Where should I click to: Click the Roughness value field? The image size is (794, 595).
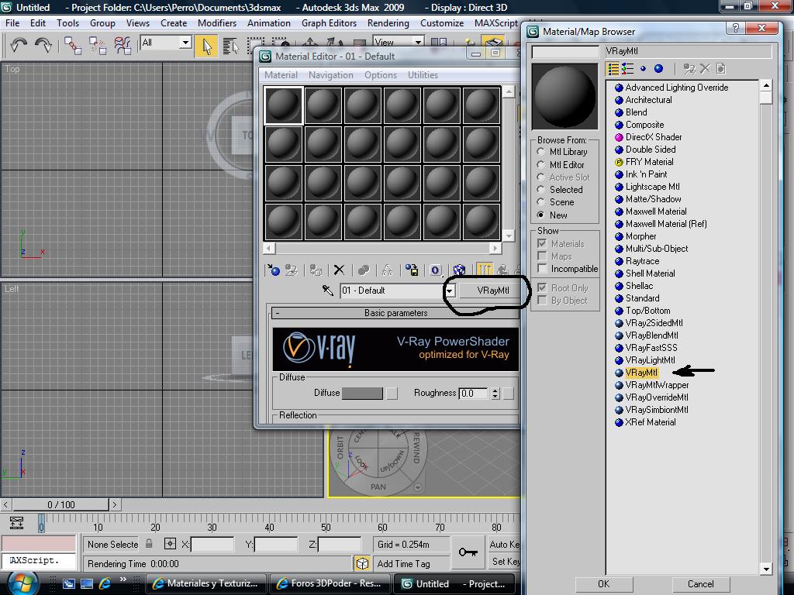click(474, 393)
